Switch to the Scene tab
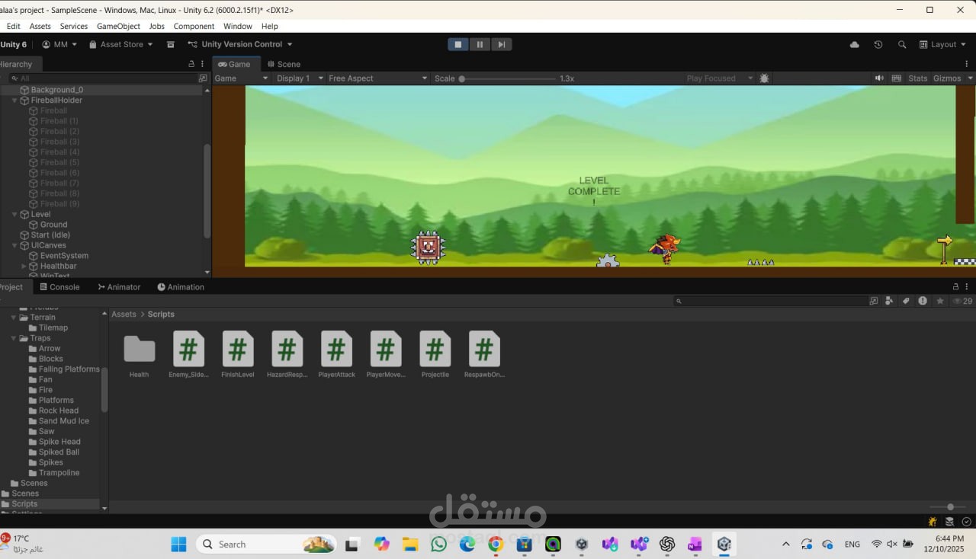Screen dimensions: 976x559 [x=284, y=64]
